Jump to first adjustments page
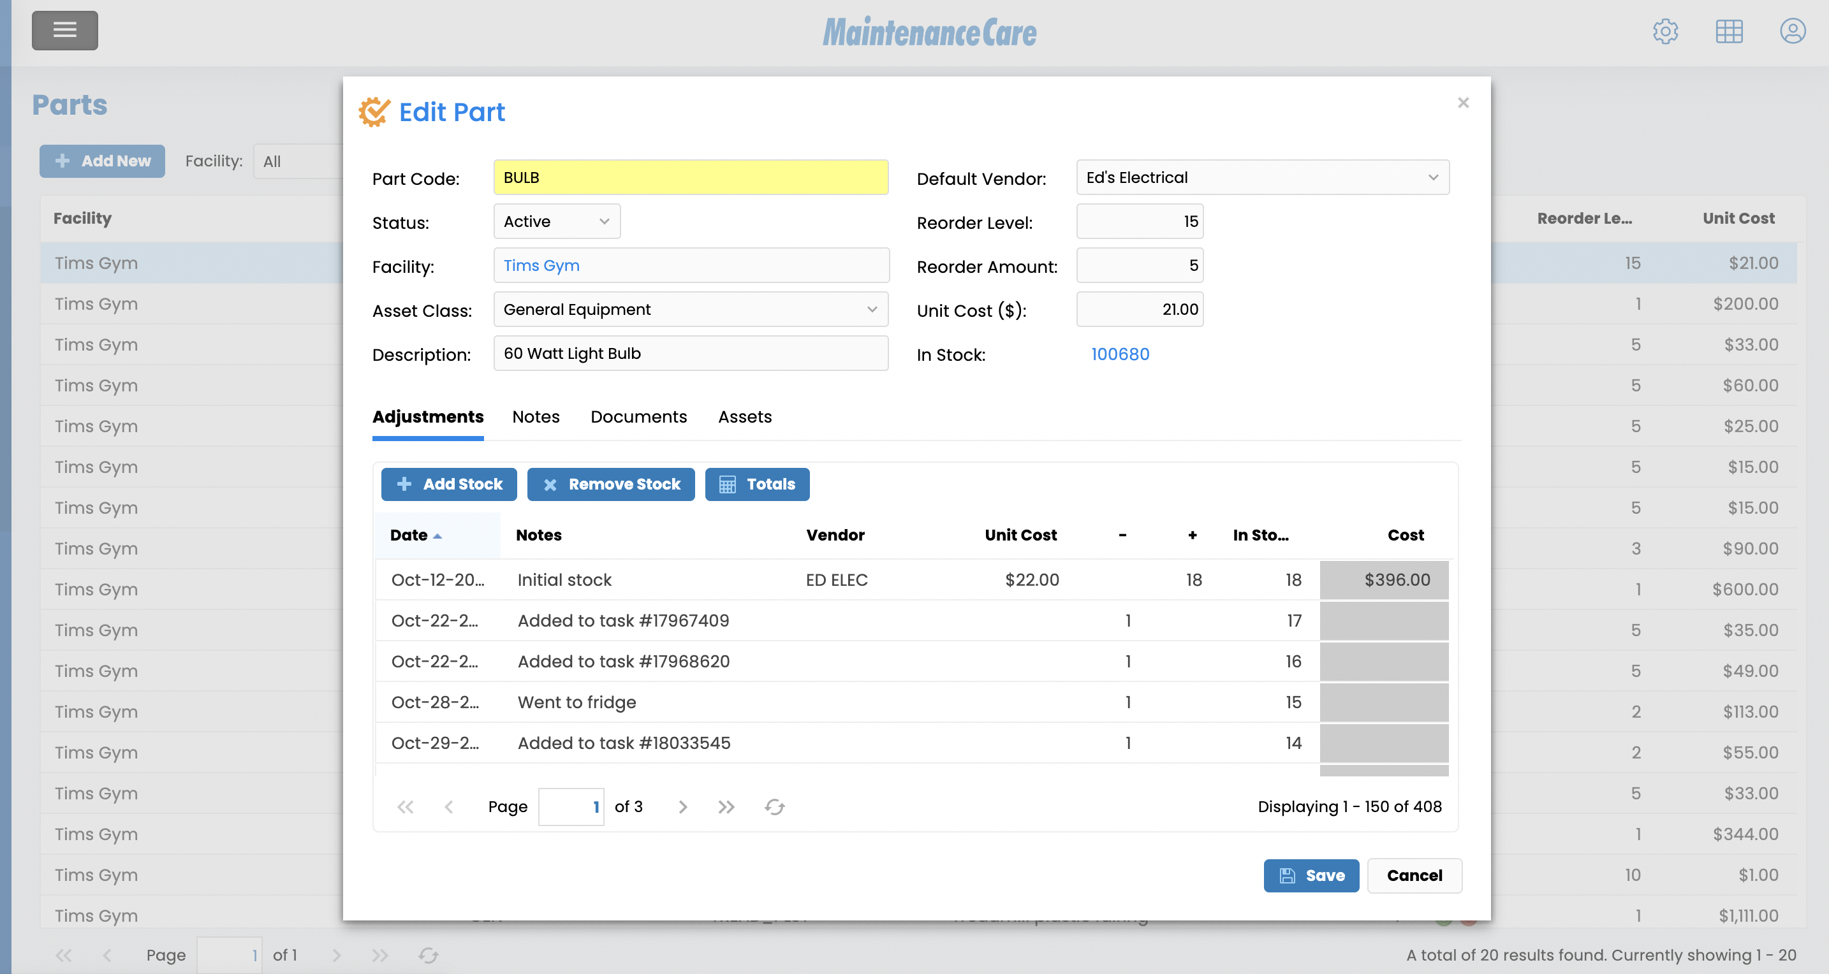1829x974 pixels. tap(406, 806)
